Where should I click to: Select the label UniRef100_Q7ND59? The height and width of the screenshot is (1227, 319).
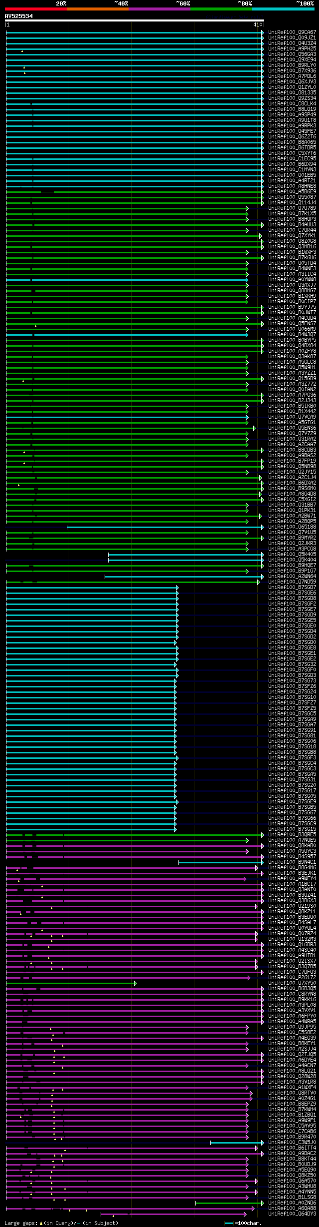tap(292, 582)
